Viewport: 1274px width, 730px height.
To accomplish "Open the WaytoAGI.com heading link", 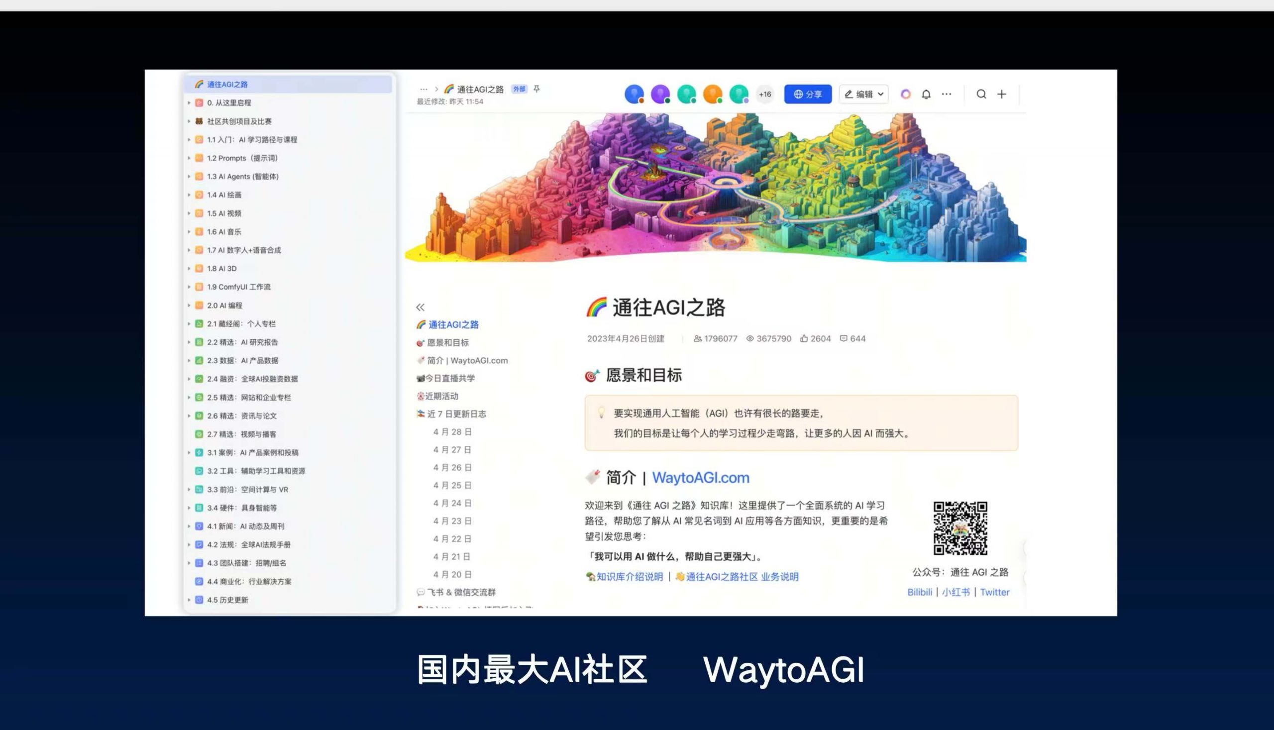I will point(700,477).
